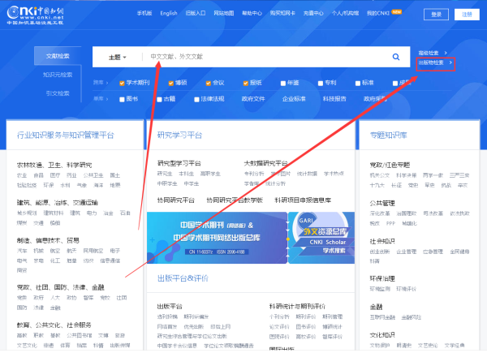Open the 手机版 mobile link
Image resolution: width=487 pixels, height=353 pixels.
(x=144, y=13)
